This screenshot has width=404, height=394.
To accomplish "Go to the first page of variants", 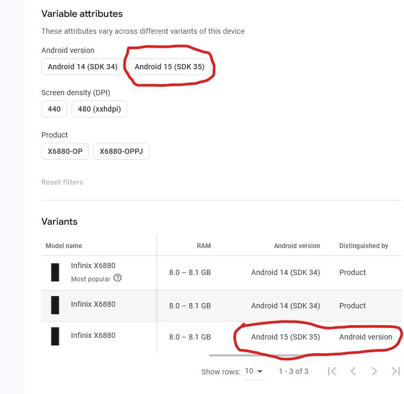I will click(332, 371).
